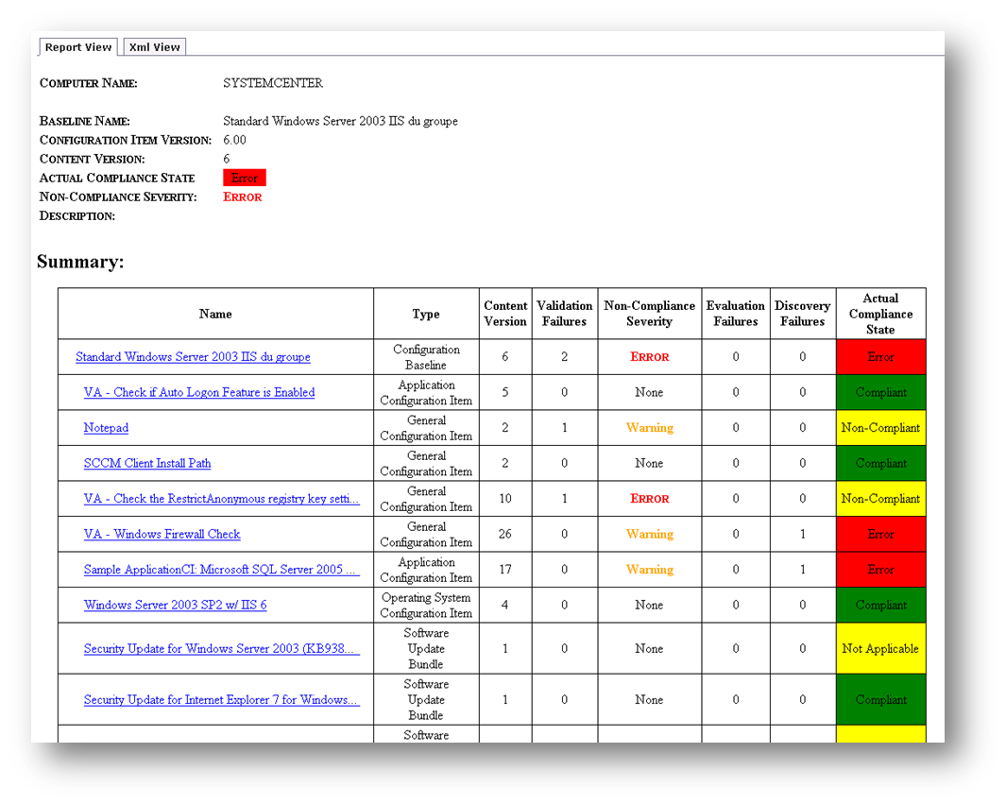Switch to the Xml View tab
The height and width of the screenshot is (804, 1006).
point(154,47)
